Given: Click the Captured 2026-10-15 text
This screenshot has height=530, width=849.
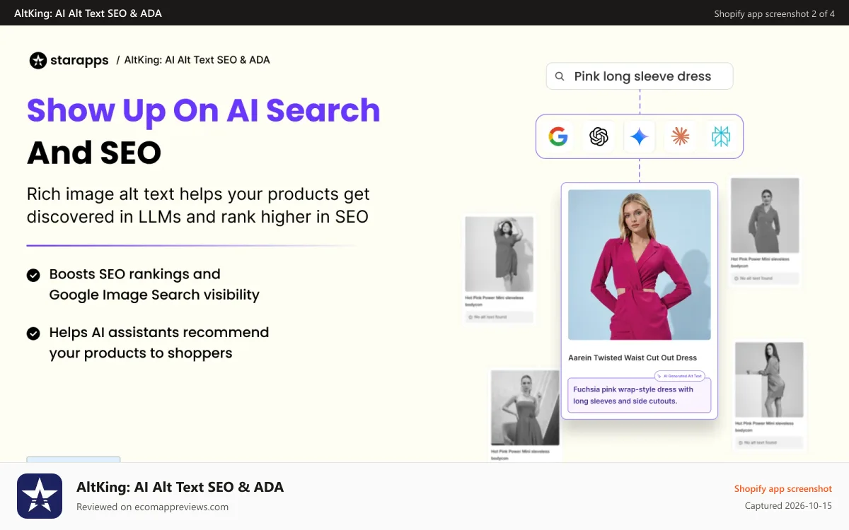Looking at the screenshot, I should [789, 506].
